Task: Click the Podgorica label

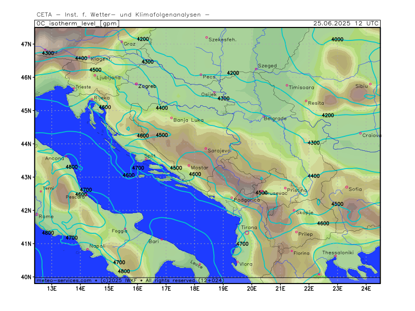Action: tap(247, 200)
